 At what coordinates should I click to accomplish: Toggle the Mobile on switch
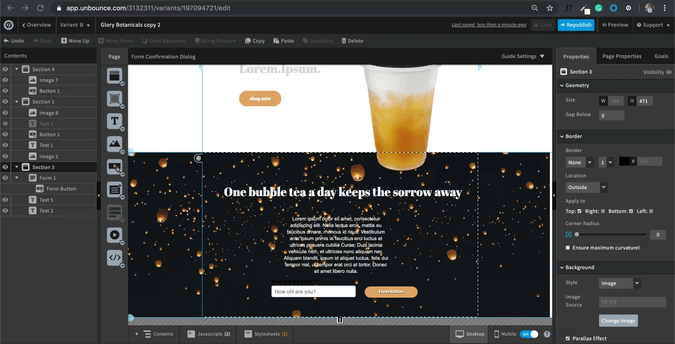(x=529, y=334)
